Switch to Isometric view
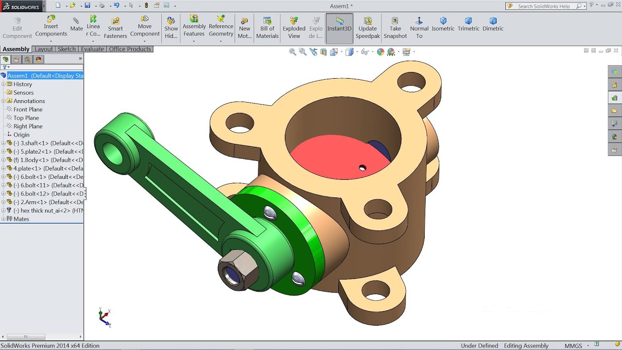The width and height of the screenshot is (622, 350). tap(443, 24)
